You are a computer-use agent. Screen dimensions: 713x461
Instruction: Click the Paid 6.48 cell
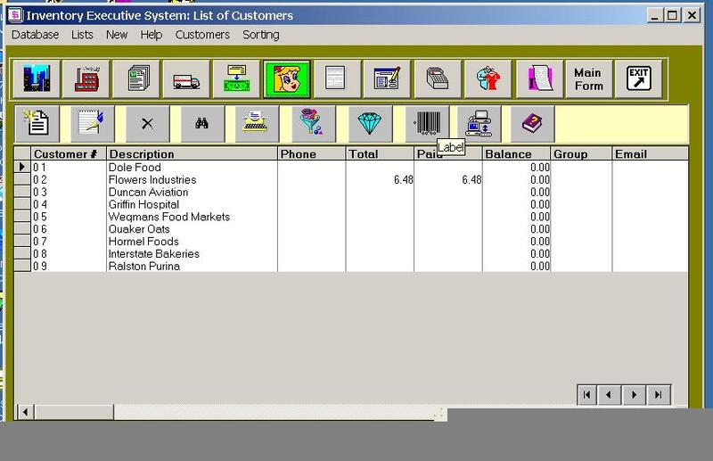point(448,180)
